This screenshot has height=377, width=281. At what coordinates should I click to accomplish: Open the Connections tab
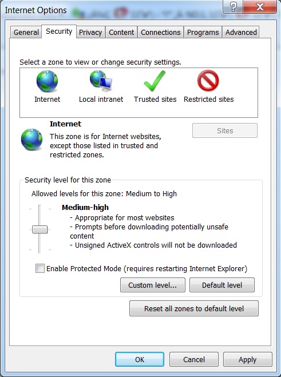point(160,32)
